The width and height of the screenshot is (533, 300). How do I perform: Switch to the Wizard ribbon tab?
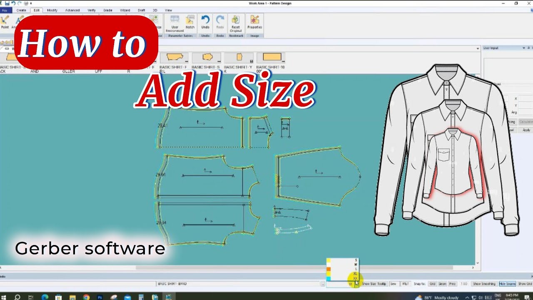point(125,10)
